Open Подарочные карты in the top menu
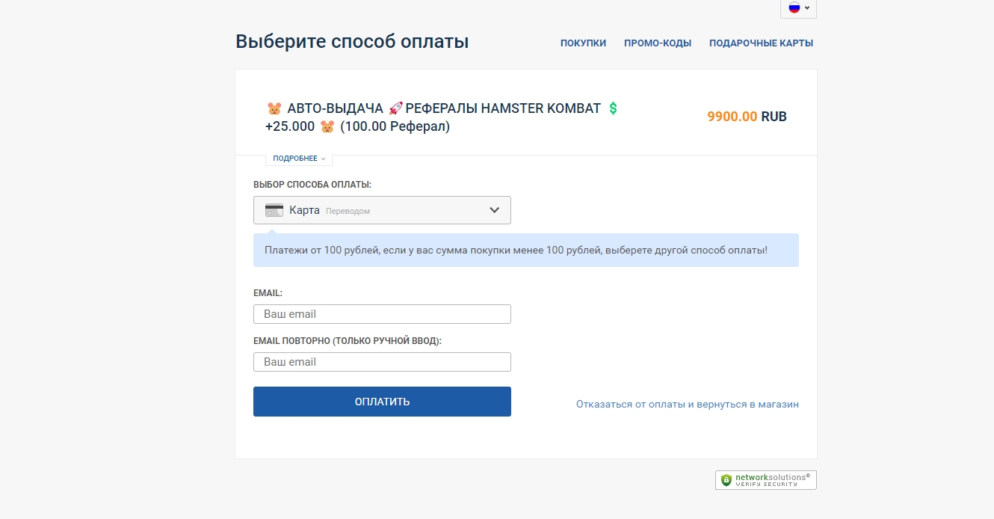The image size is (994, 519). tap(761, 43)
